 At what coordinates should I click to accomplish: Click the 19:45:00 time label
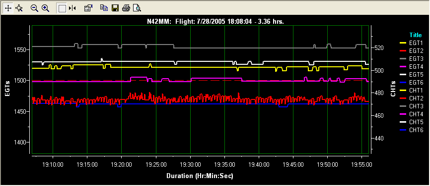(x=293, y=165)
